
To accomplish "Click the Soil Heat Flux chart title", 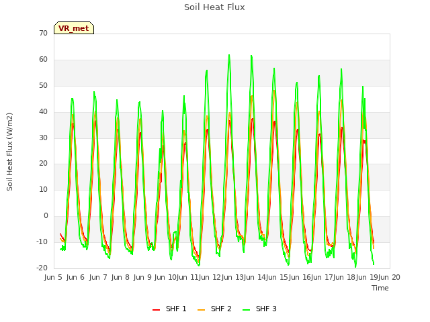I will coord(214,7).
